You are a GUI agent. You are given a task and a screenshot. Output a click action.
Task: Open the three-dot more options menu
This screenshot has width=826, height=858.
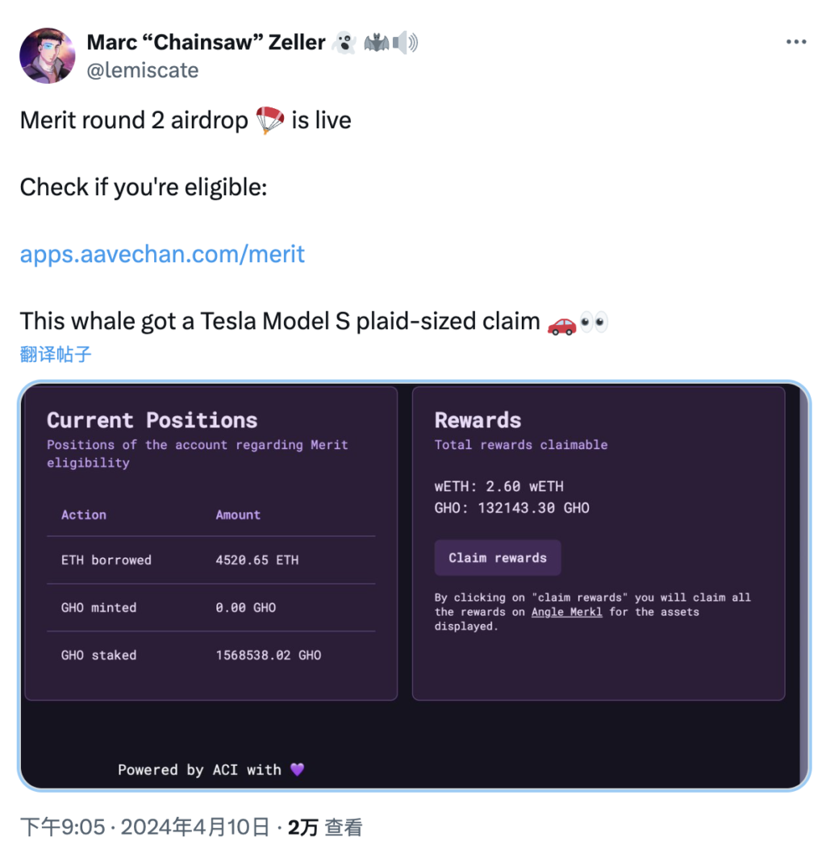(796, 42)
